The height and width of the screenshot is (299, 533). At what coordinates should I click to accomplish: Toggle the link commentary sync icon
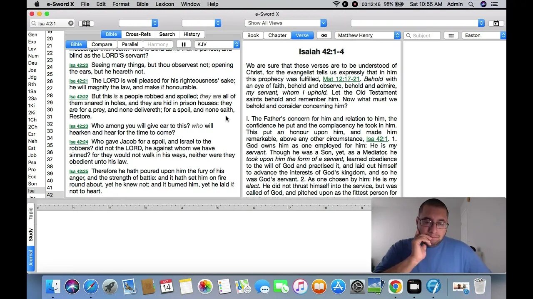pyautogui.click(x=324, y=35)
